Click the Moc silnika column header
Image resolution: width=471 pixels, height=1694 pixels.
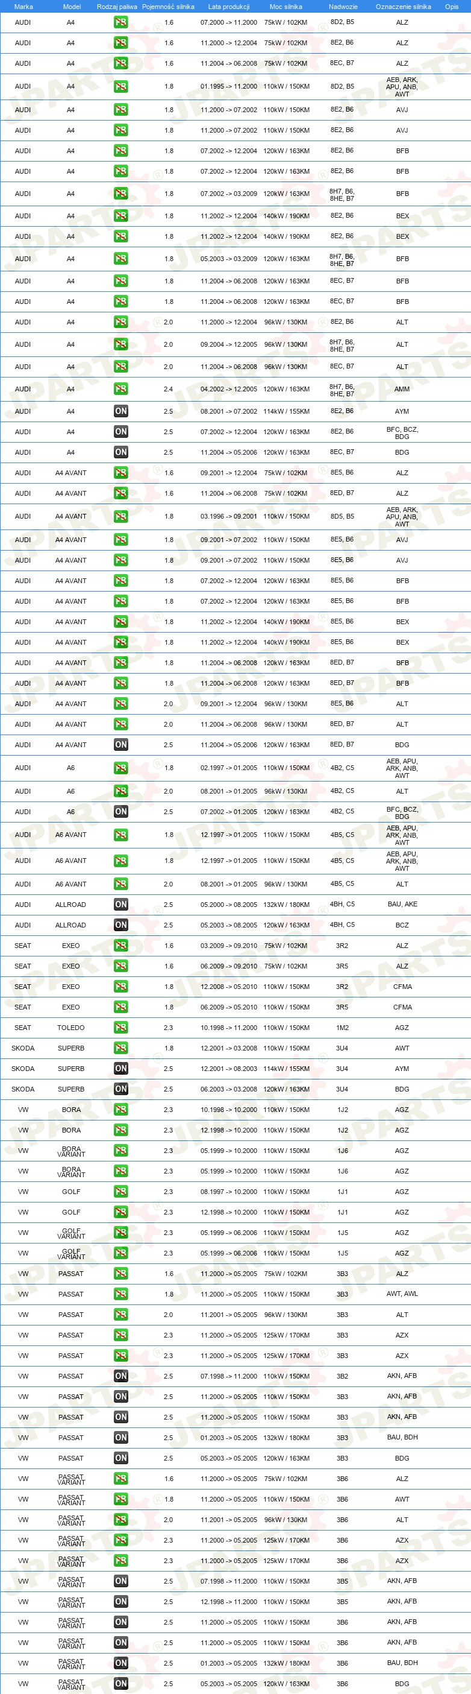coord(285,7)
